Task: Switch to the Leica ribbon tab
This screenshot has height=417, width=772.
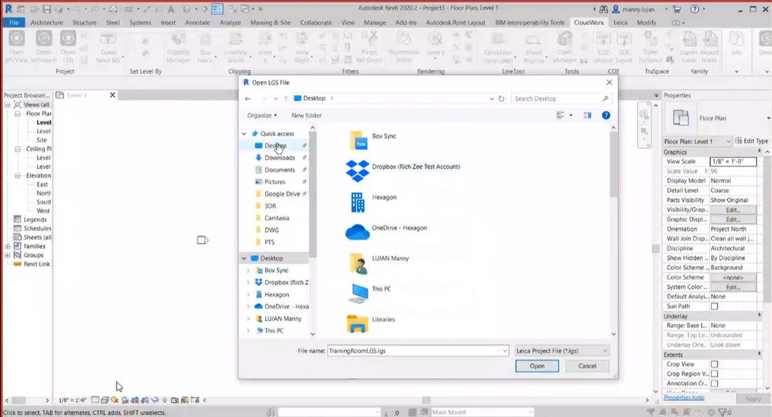Action: click(620, 22)
